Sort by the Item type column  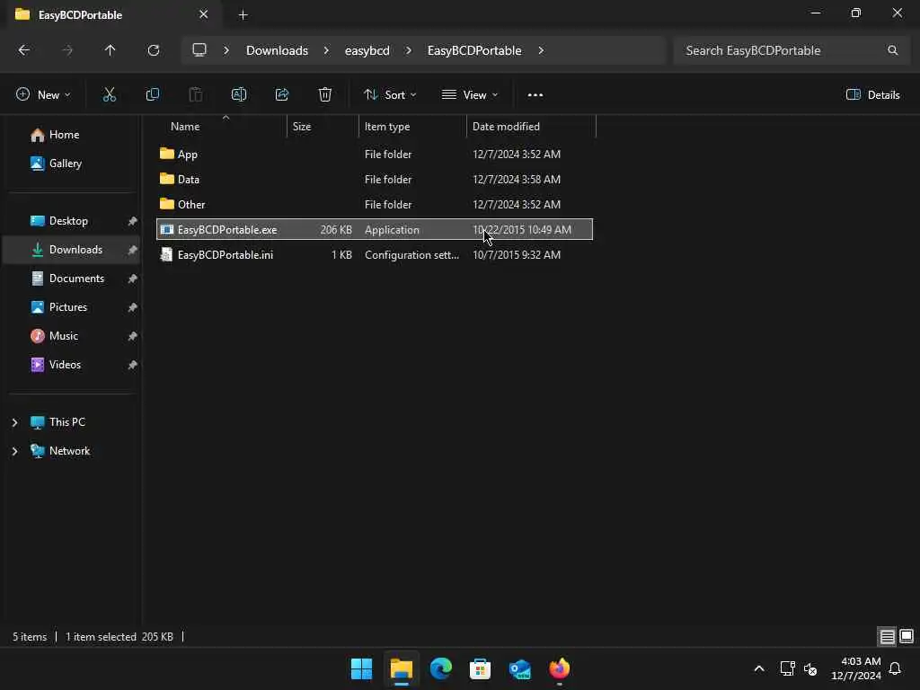point(412,126)
